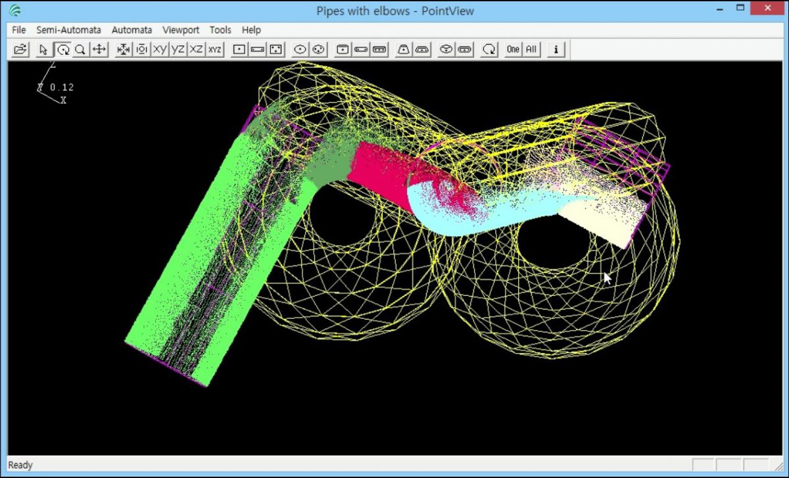Image resolution: width=789 pixels, height=478 pixels.
Task: Switch to the XY plane view
Action: [160, 49]
